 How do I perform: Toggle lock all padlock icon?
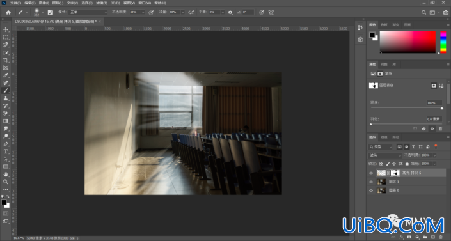pos(407,164)
